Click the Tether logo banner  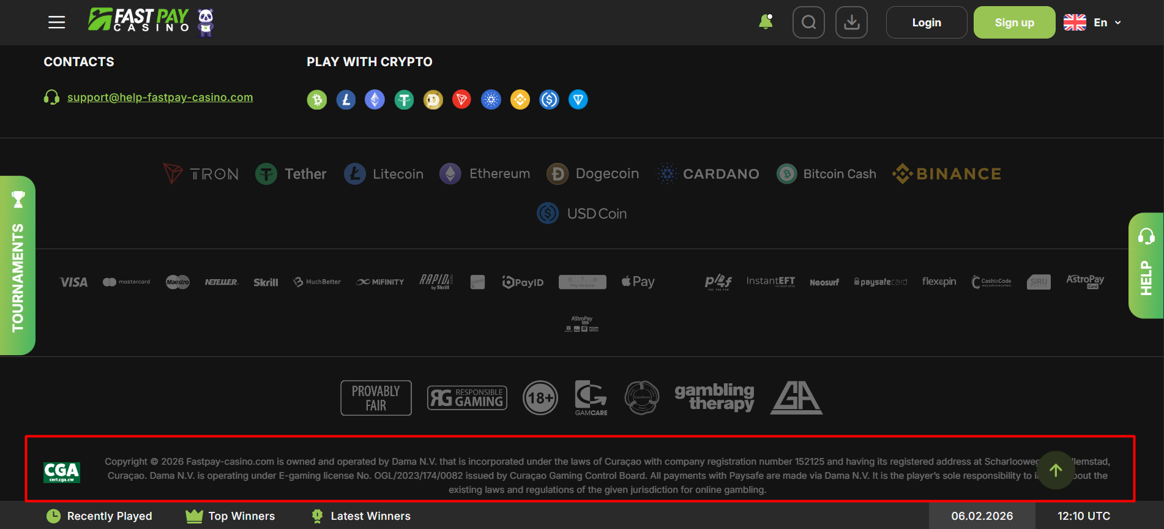[x=291, y=174]
